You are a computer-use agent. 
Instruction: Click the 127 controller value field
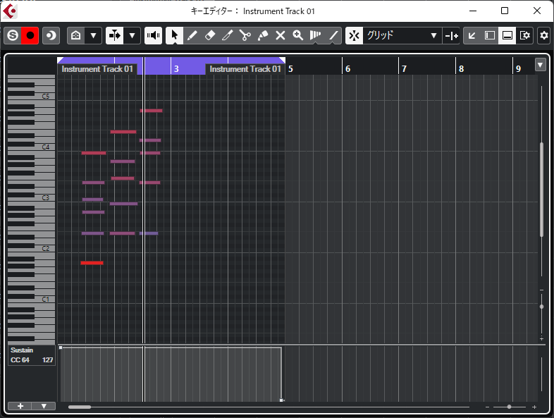[x=47, y=360]
